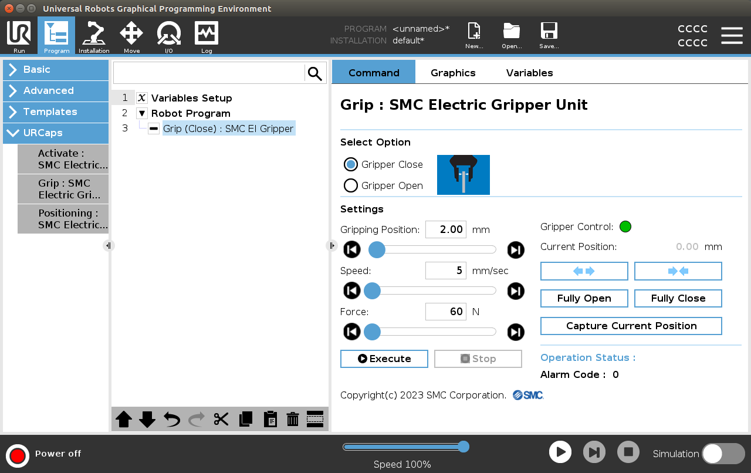Suppress the selected program node
Viewport: 751px width, 473px height.
click(x=316, y=419)
